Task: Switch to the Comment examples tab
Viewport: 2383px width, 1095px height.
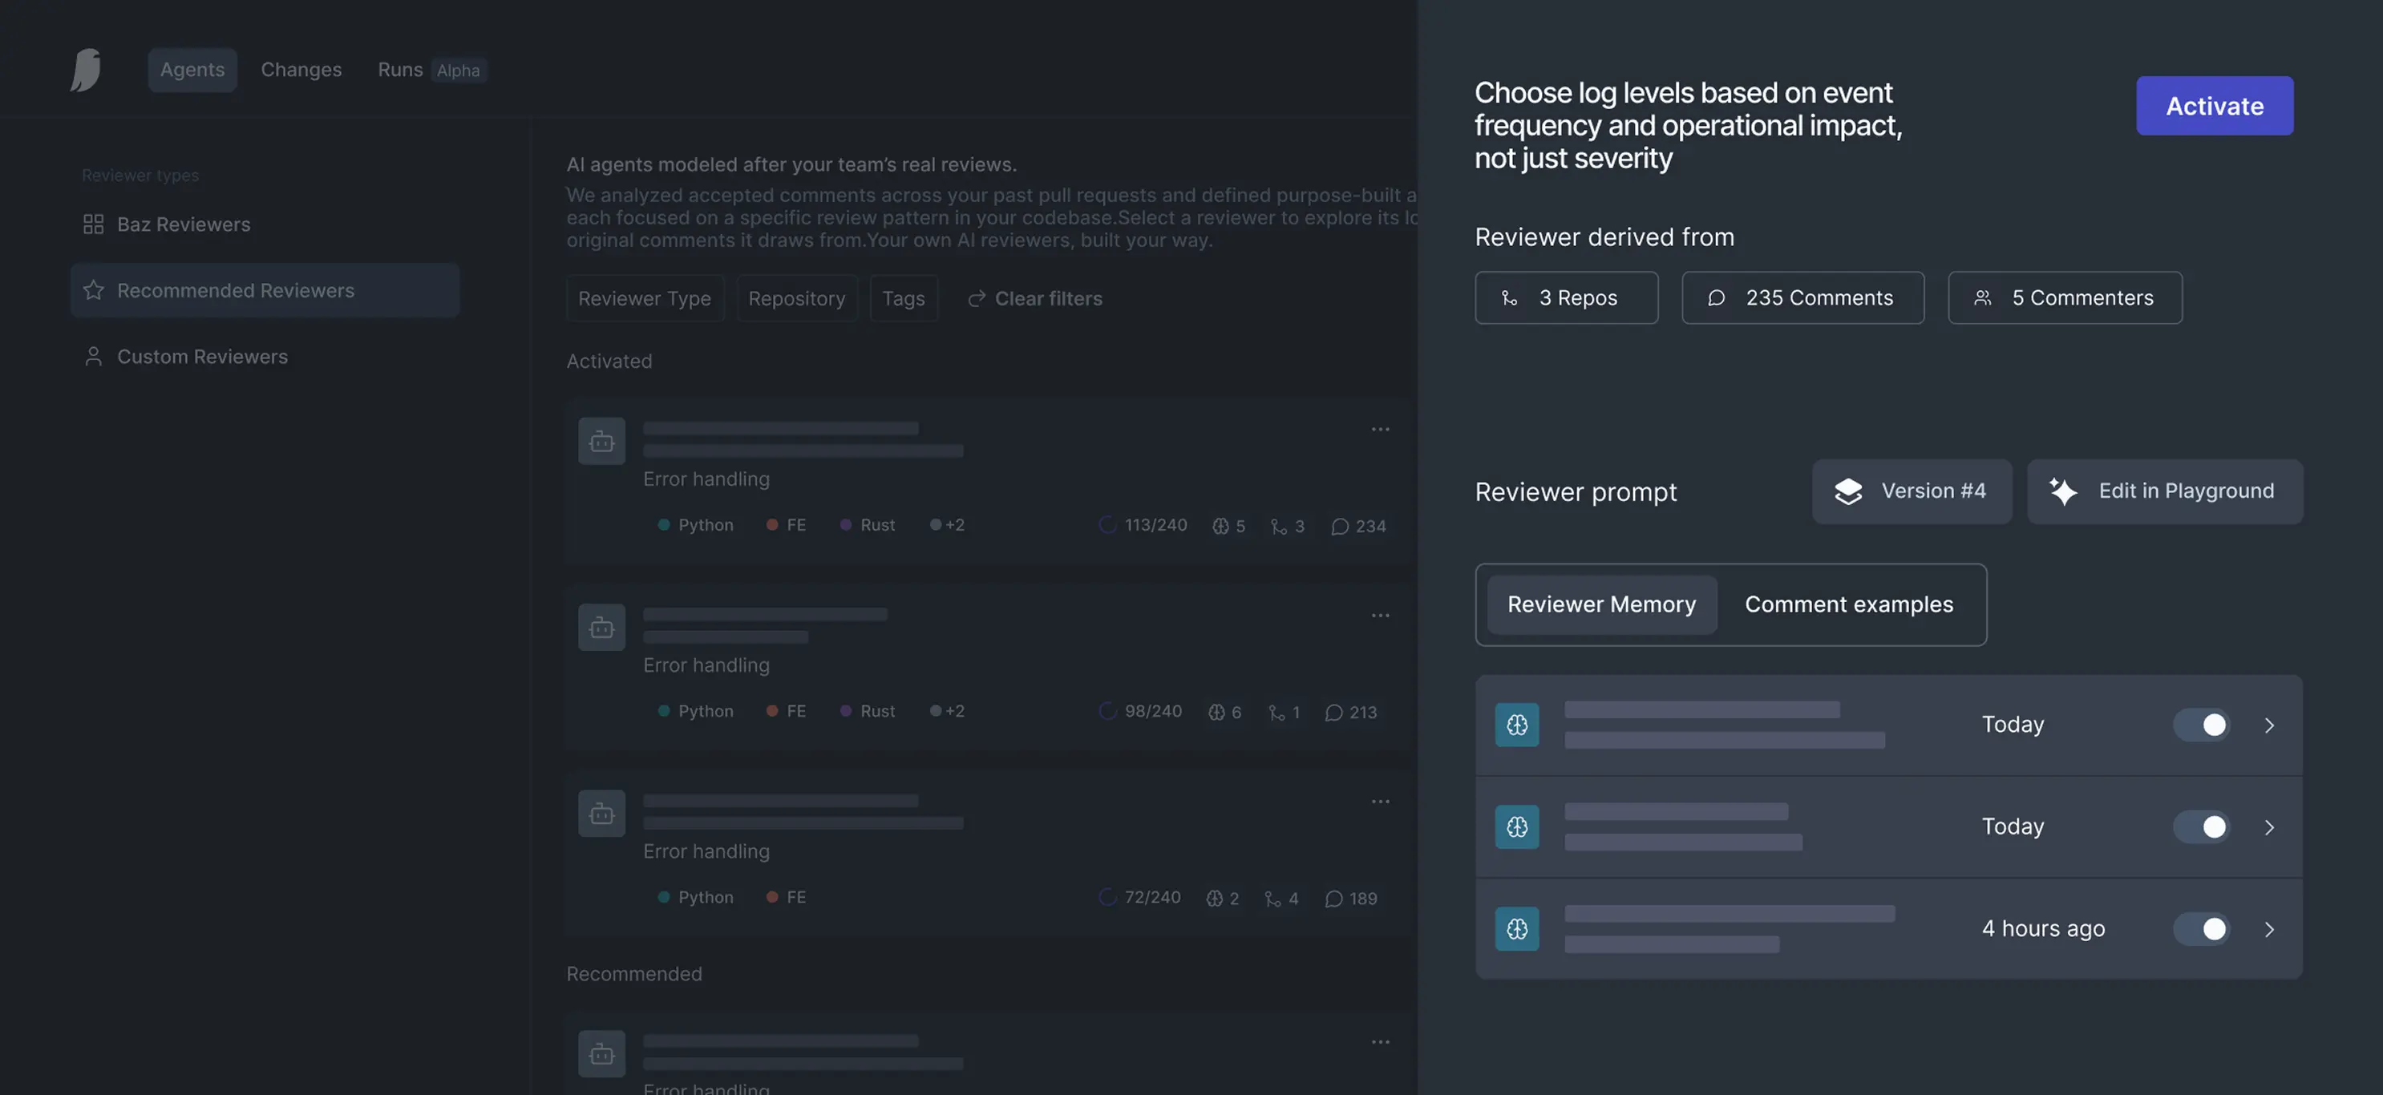Action: (1848, 605)
